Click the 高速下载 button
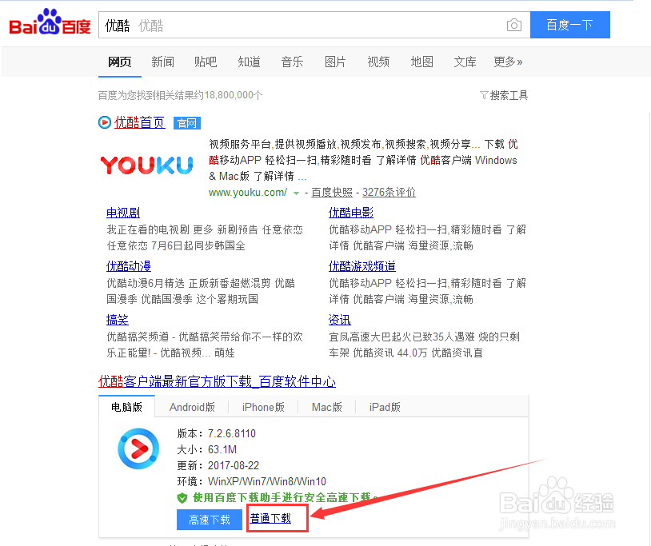This screenshot has width=651, height=546. pos(210,520)
